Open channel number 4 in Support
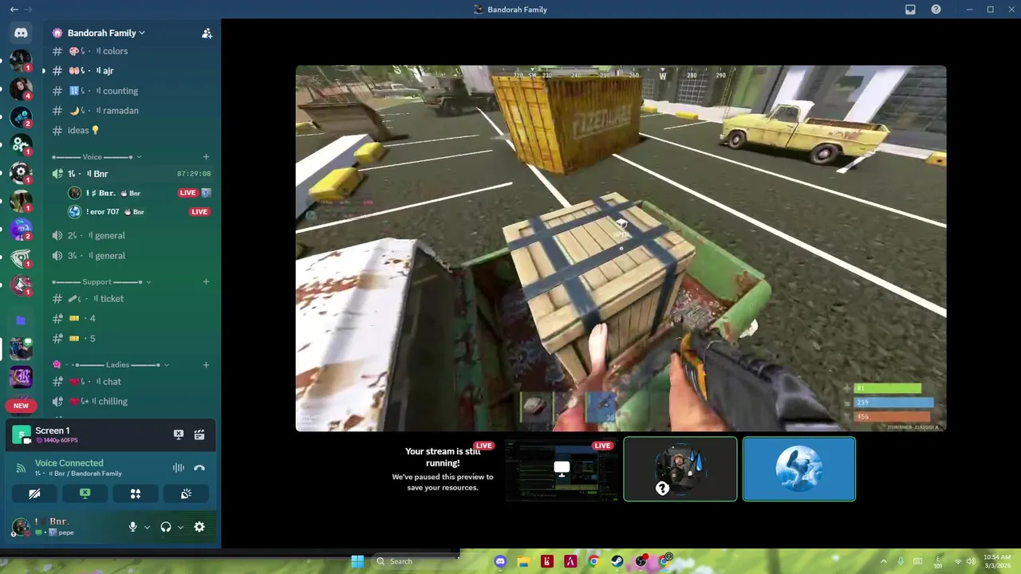 point(132,319)
